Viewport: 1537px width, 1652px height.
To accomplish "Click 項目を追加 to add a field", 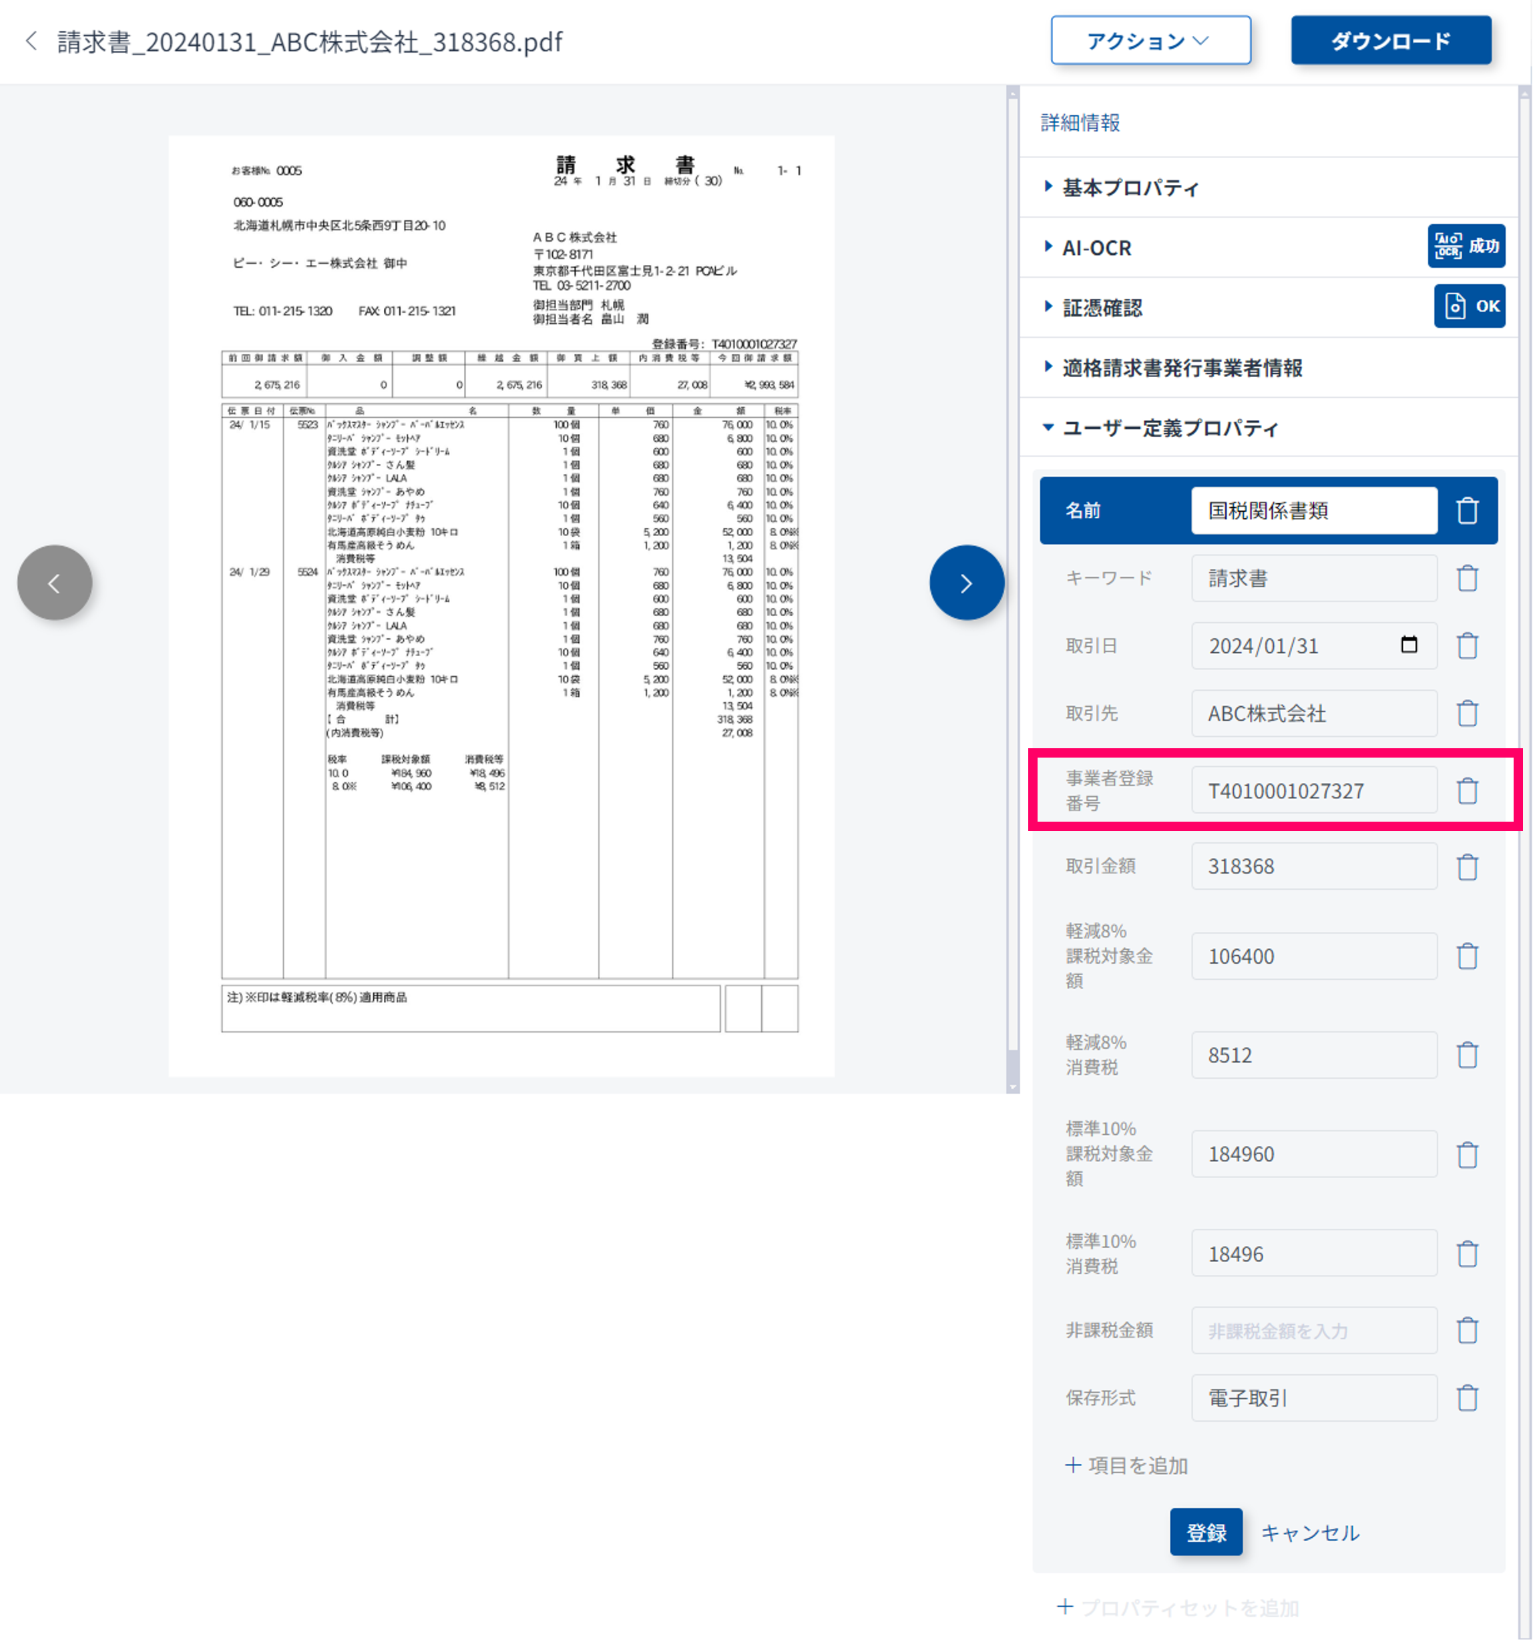I will (x=1126, y=1465).
